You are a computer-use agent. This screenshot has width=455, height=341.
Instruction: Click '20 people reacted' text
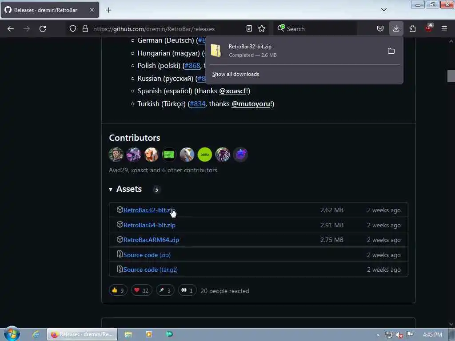tap(224, 291)
